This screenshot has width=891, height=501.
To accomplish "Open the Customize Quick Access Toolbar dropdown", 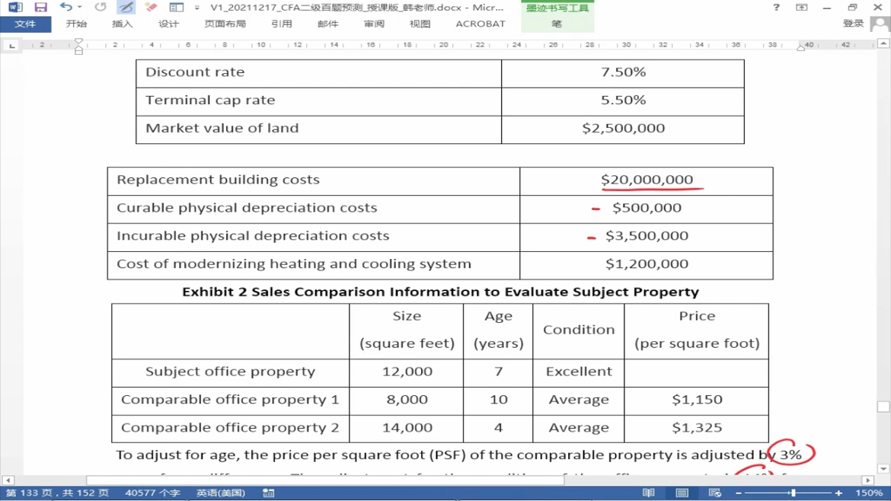I will [x=196, y=8].
